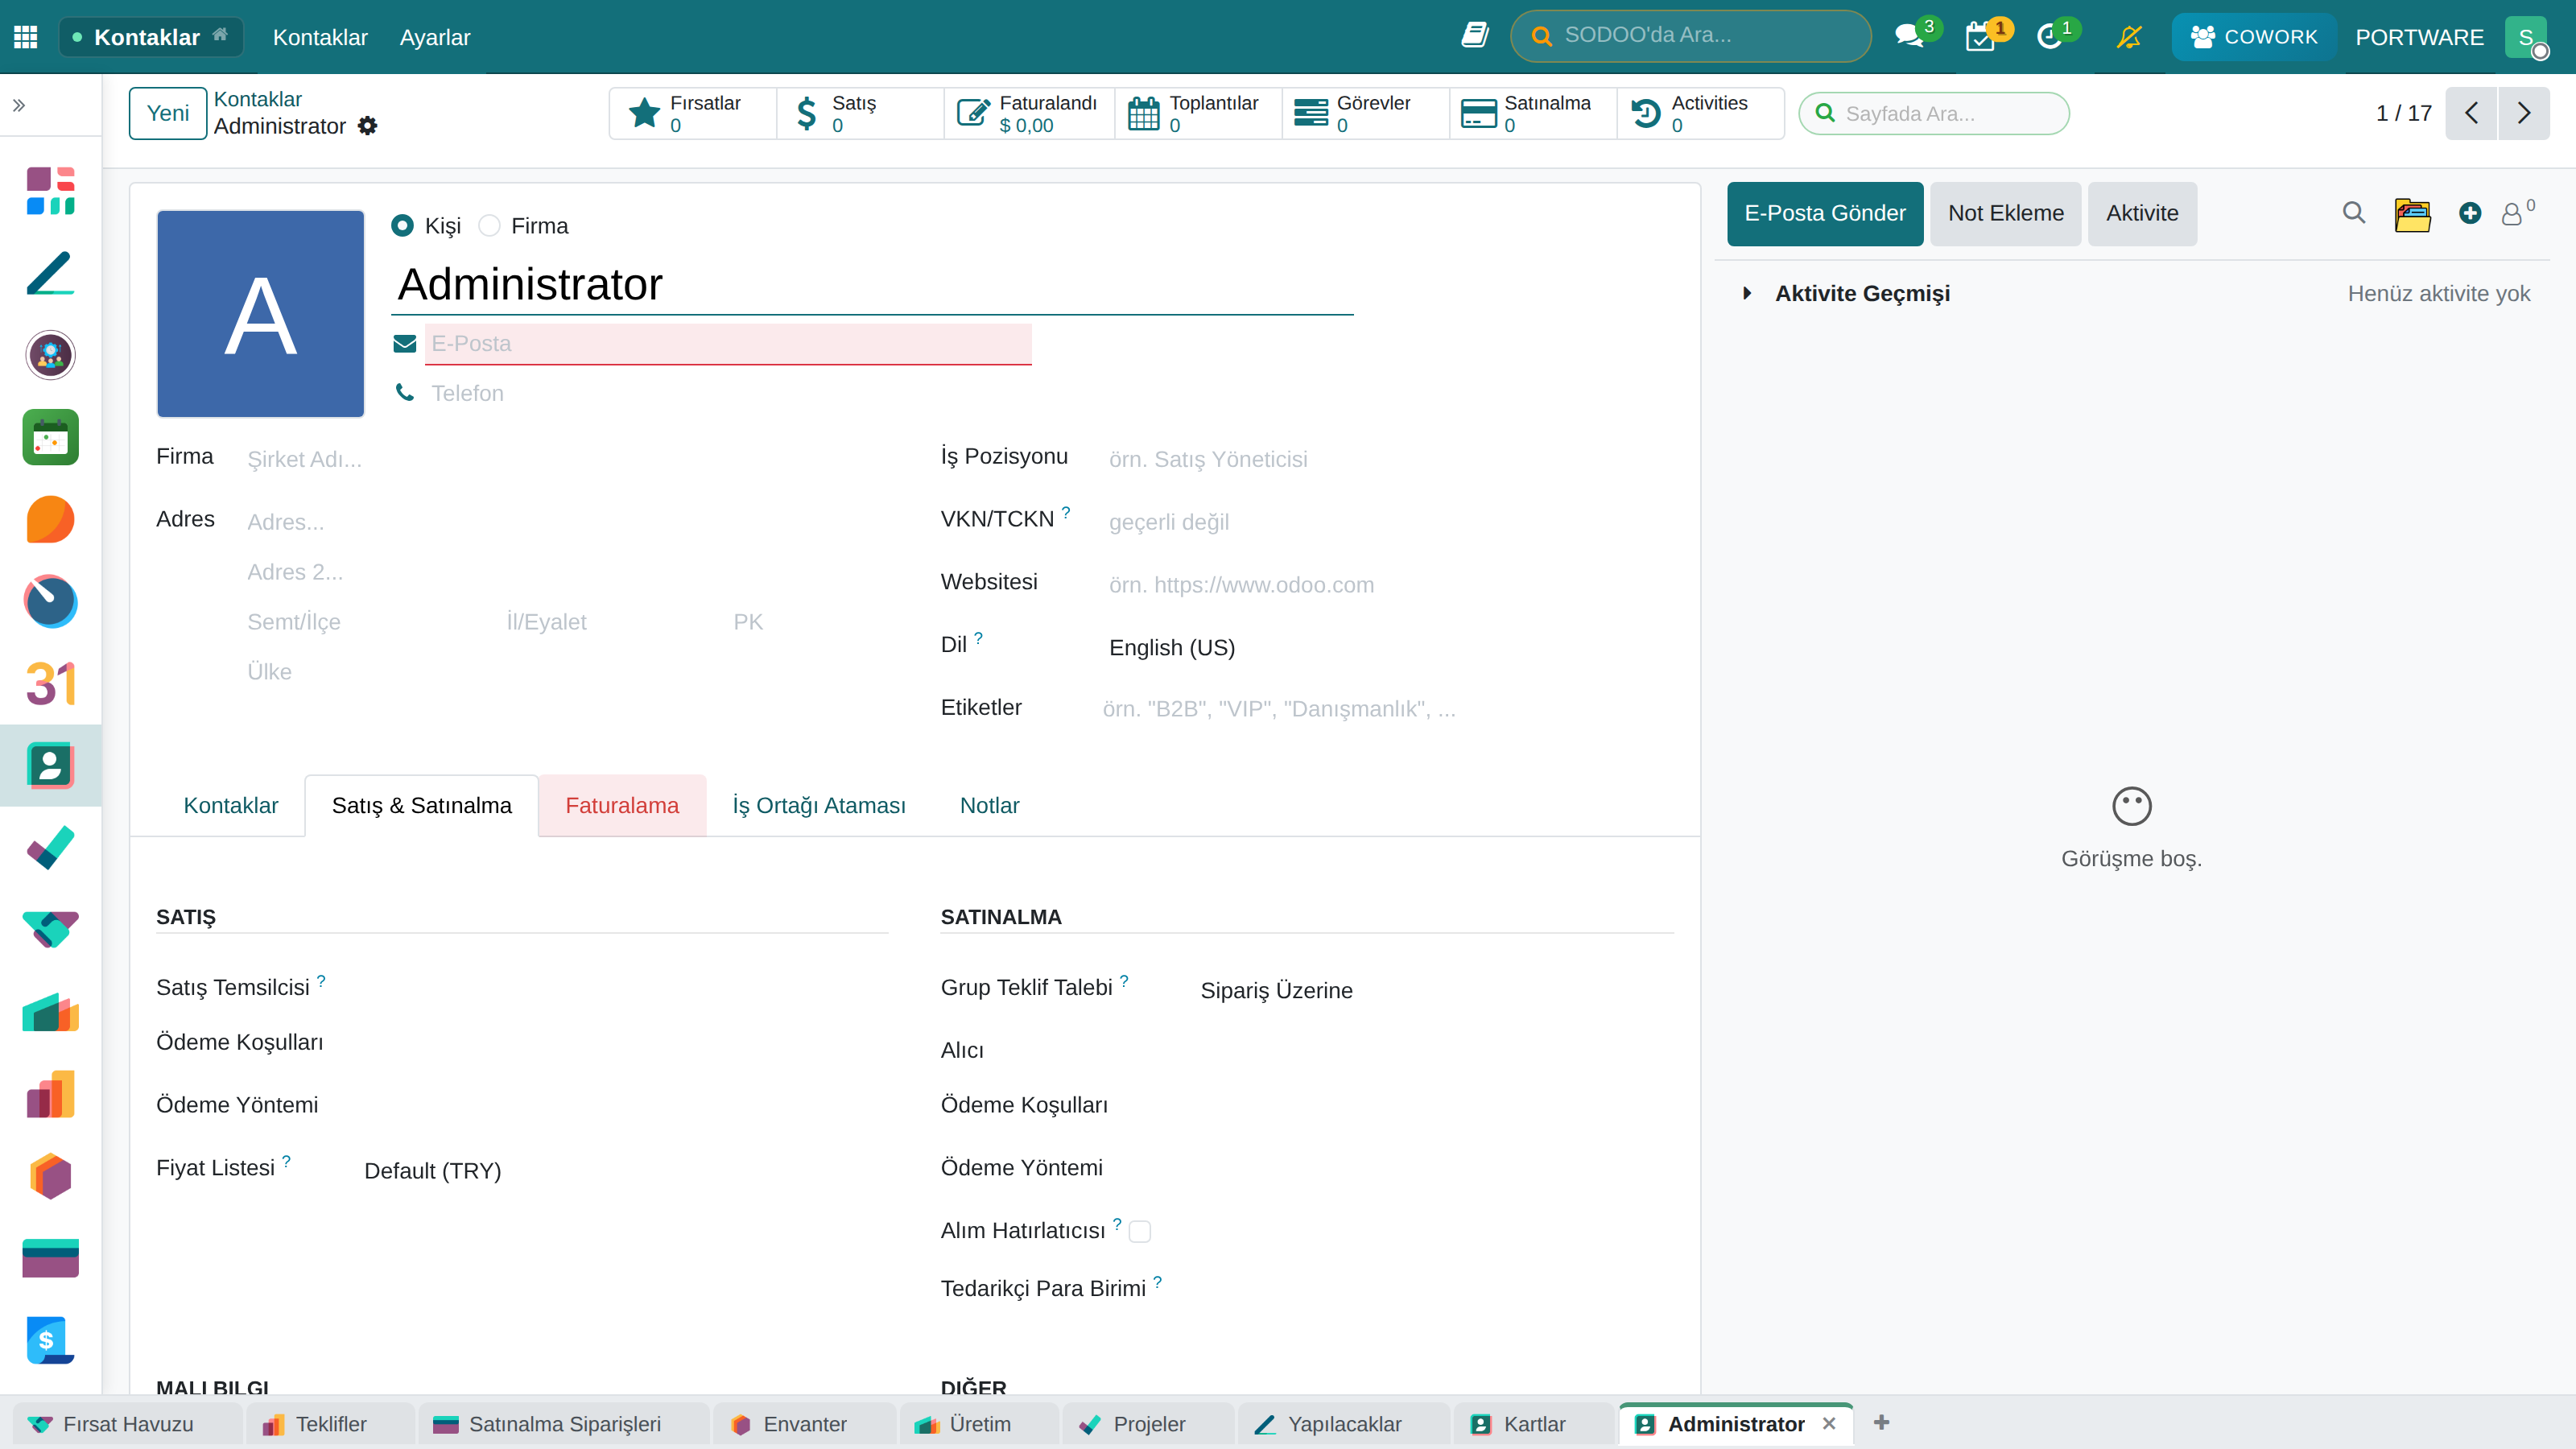Select the Kişi radio button
Screen dimensions: 2576x1449
click(x=402, y=226)
